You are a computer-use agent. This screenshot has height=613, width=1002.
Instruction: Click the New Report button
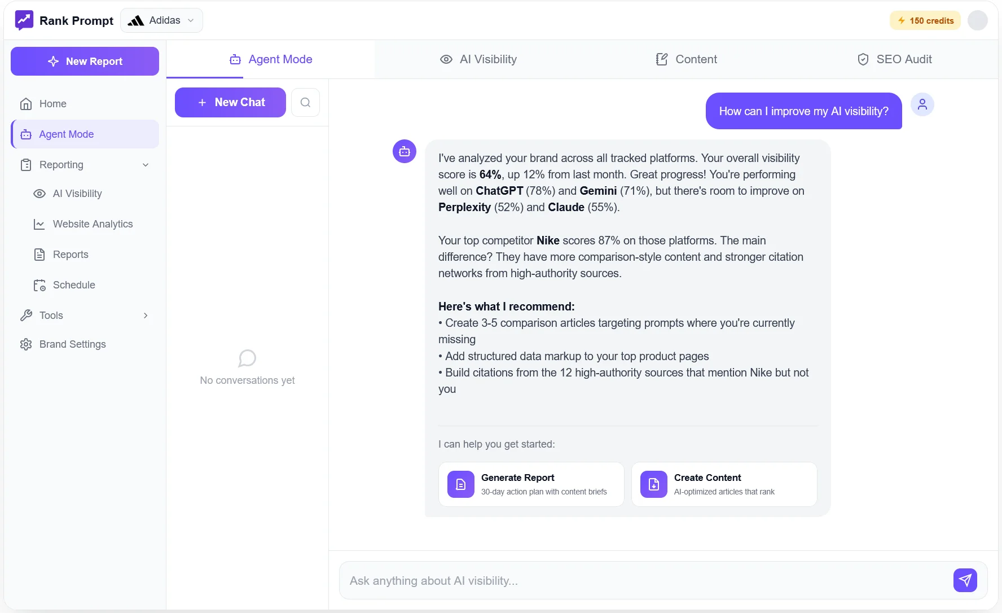pyautogui.click(x=84, y=61)
